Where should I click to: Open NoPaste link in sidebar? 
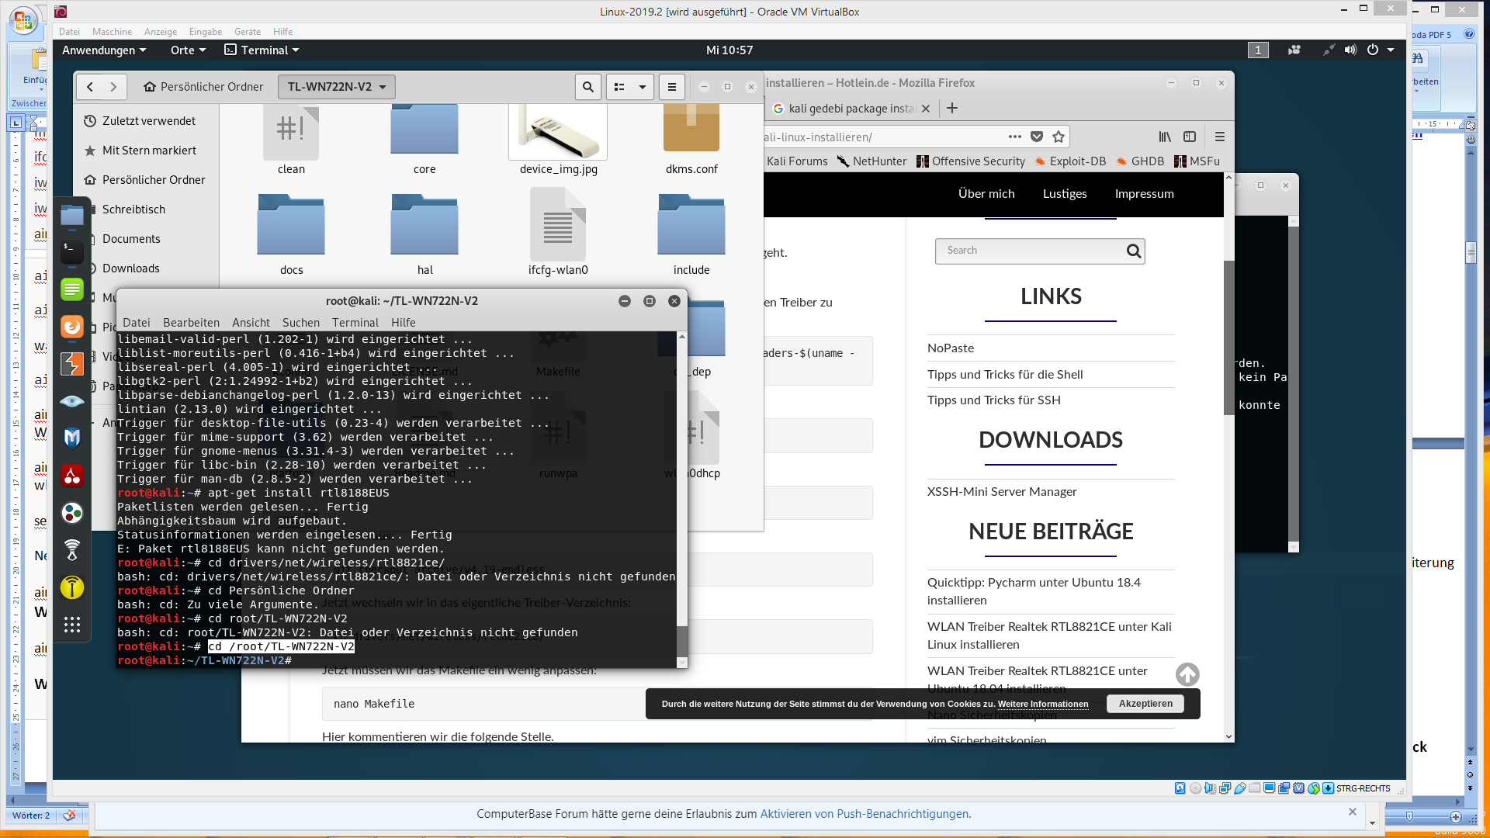[951, 348]
